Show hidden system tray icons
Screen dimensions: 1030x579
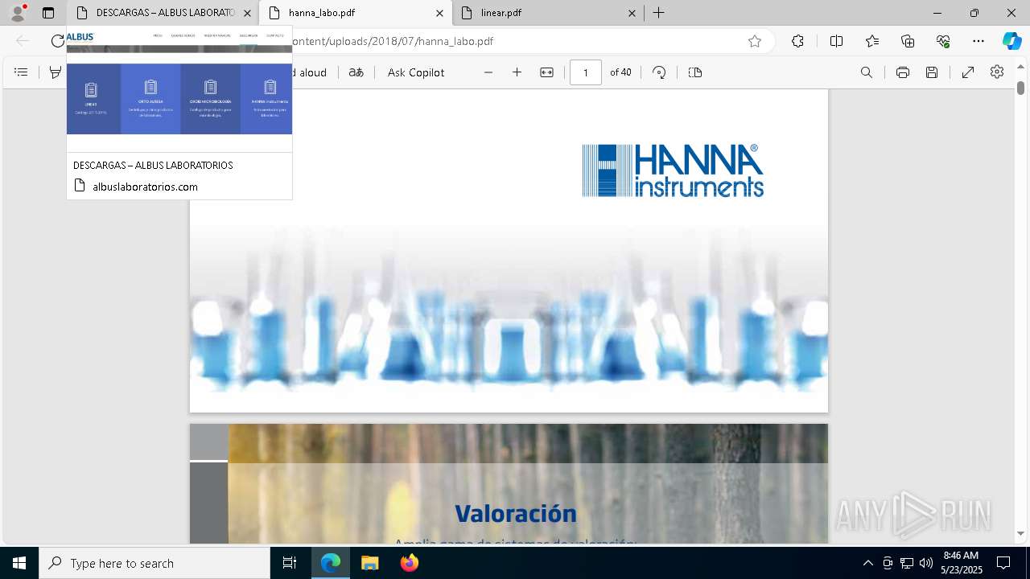[867, 563]
